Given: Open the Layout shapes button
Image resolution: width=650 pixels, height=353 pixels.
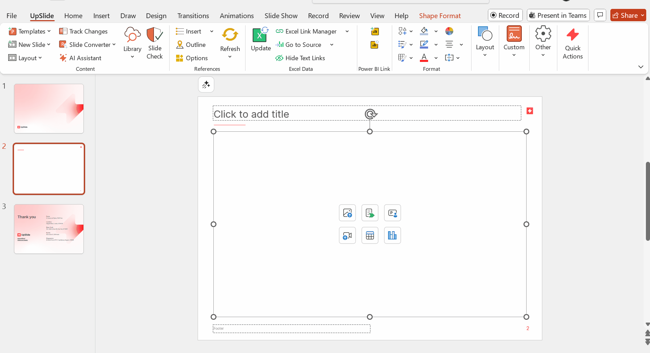Looking at the screenshot, I should (485, 42).
